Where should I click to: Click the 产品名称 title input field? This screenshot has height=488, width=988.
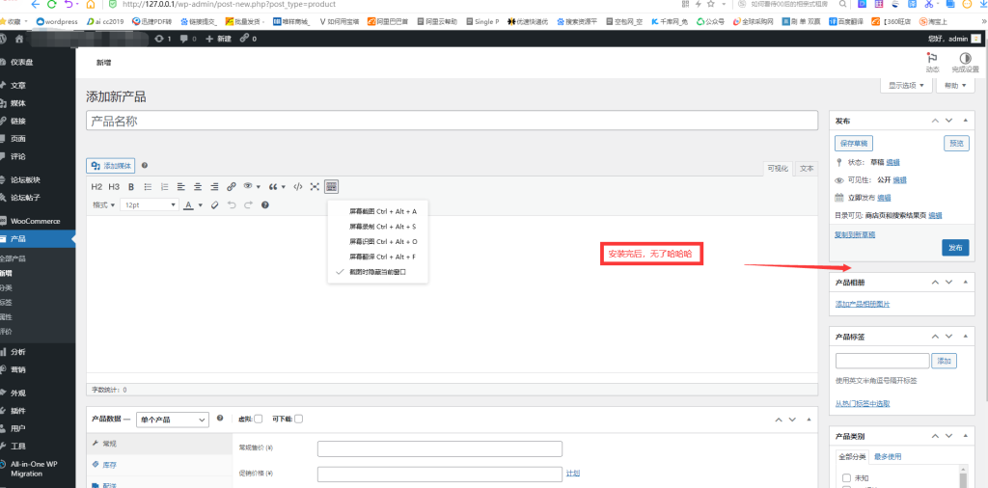[x=452, y=122]
